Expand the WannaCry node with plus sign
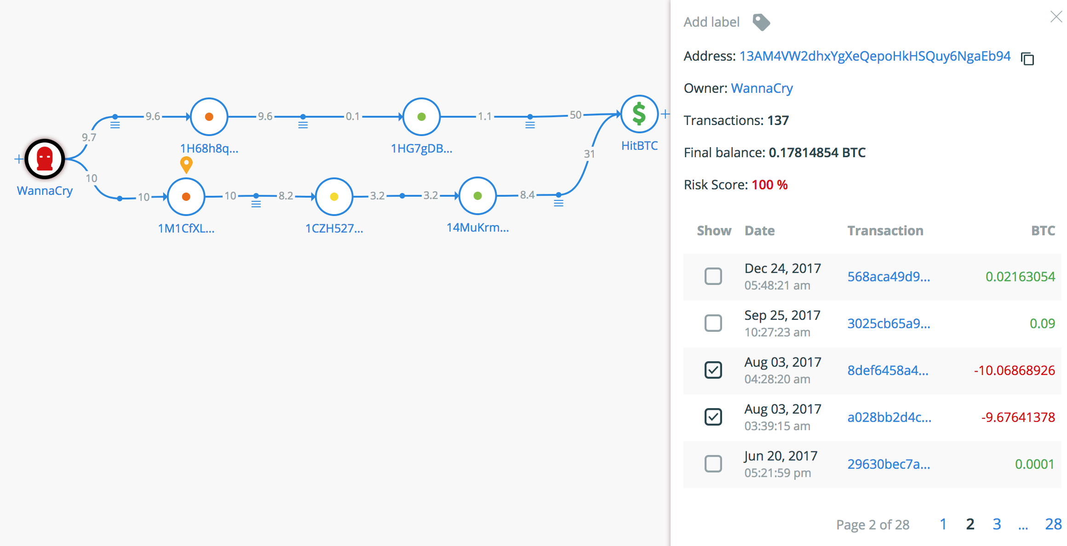This screenshot has width=1067, height=546. pos(18,159)
